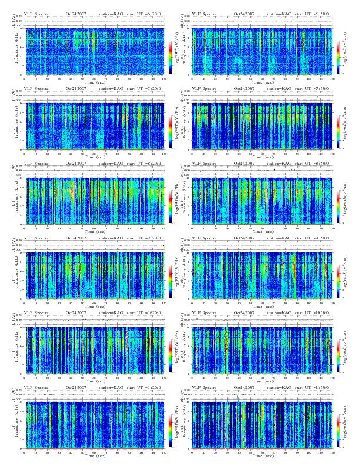This screenshot has width=360, height=466.
Task: Click the ch.1(V) waveform strip above the 11:50:0 spectrogram
Action: pos(262,395)
